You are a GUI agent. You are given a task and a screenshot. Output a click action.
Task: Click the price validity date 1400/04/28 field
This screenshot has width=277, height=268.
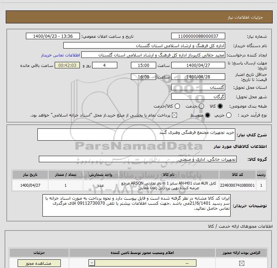198,77
